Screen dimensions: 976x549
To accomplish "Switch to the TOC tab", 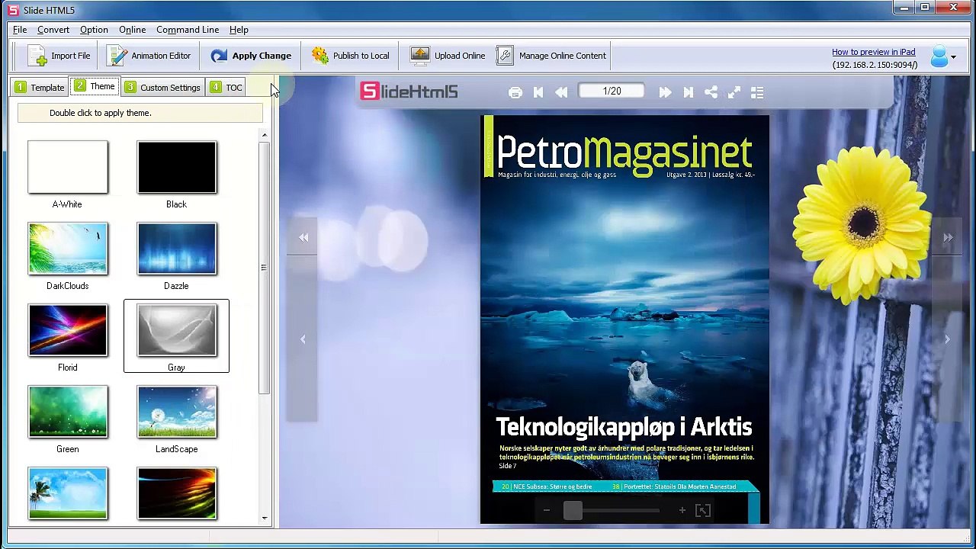I will click(x=226, y=87).
